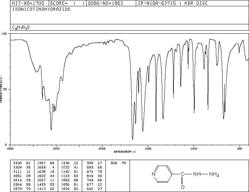Click the 0 label on transmittance axis
249x192 pixels.
click(x=6, y=145)
